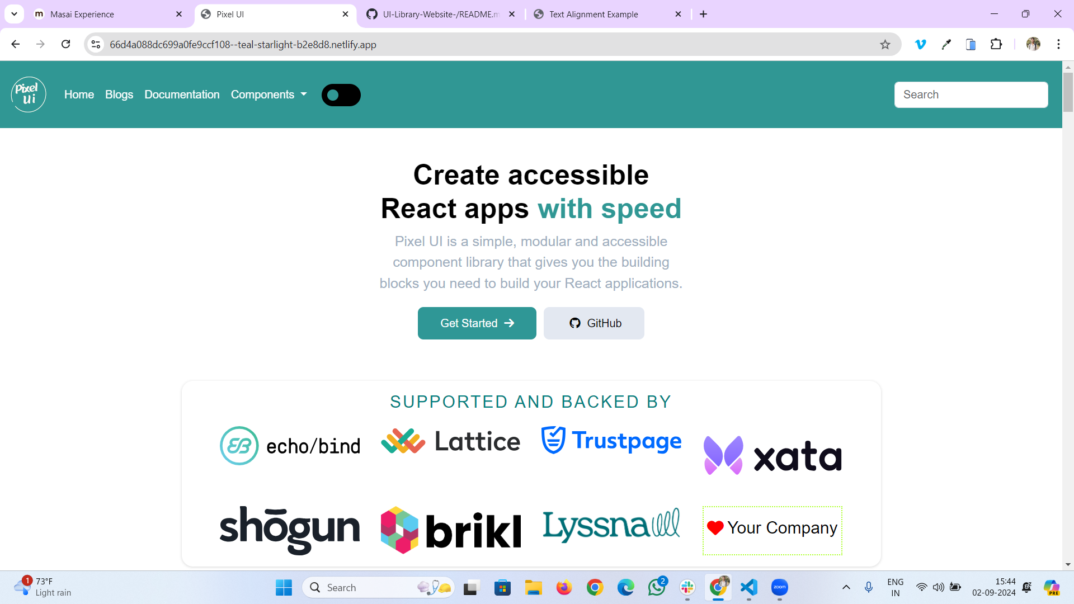The image size is (1074, 604).
Task: Switch to the UI-Library-Website README tab
Action: pyautogui.click(x=440, y=14)
